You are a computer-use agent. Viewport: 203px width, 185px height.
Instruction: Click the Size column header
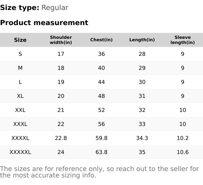(20, 40)
